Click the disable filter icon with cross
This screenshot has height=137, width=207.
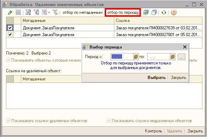coord(55,12)
